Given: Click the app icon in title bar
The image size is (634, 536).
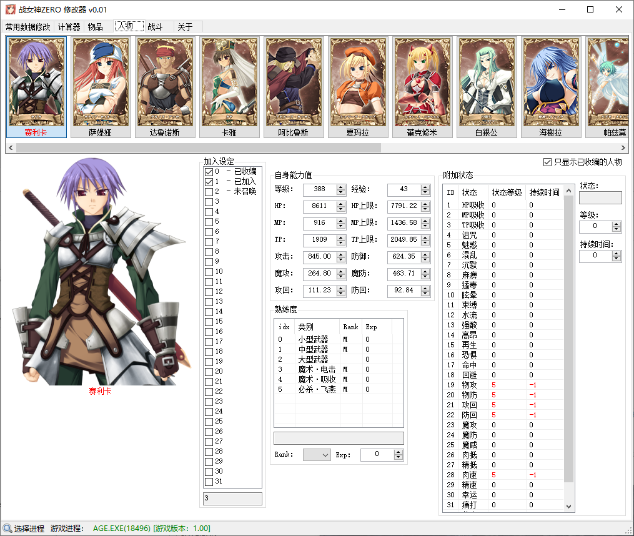Looking at the screenshot, I should (x=11, y=9).
